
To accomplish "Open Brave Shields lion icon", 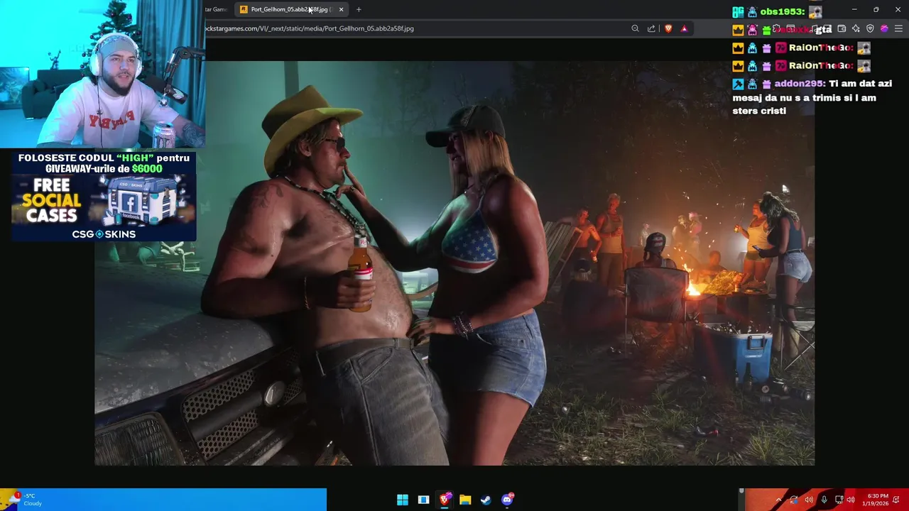I will coord(668,28).
